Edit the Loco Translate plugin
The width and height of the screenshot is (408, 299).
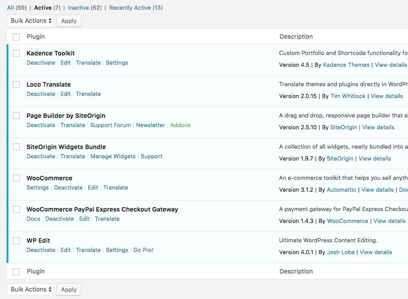tap(66, 94)
